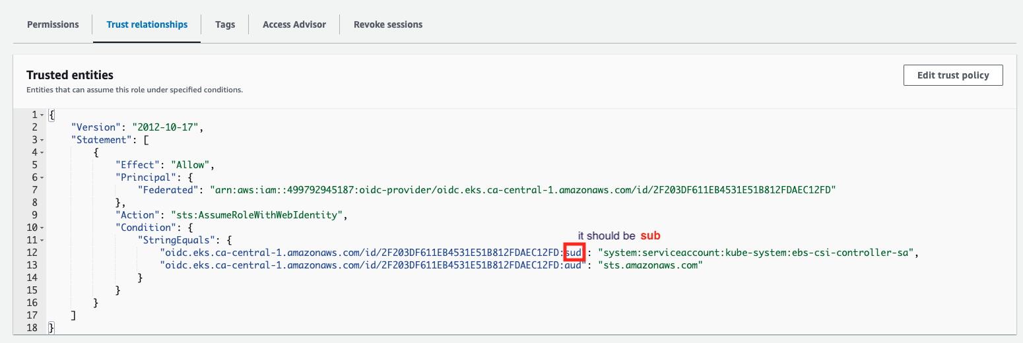Switch to the Permissions tab

point(53,24)
